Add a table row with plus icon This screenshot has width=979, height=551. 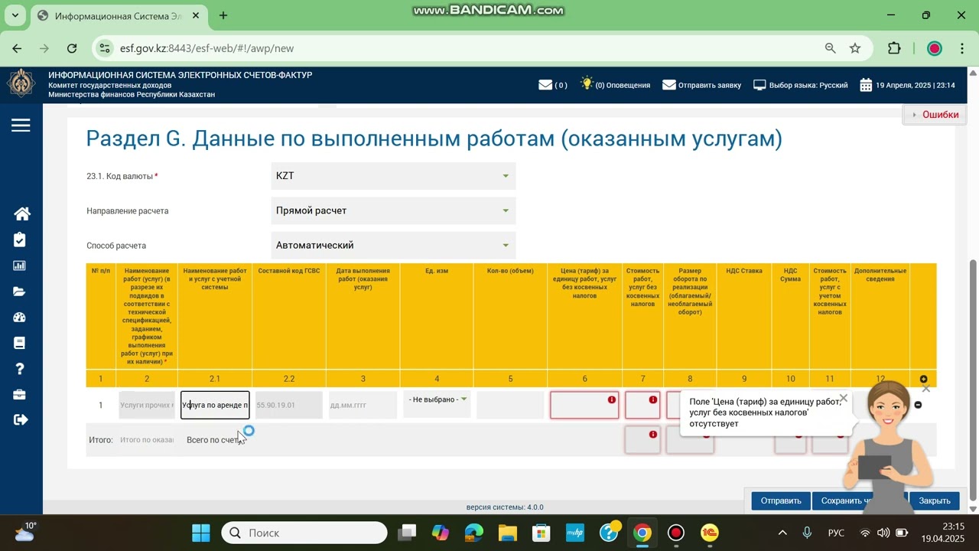tap(923, 380)
